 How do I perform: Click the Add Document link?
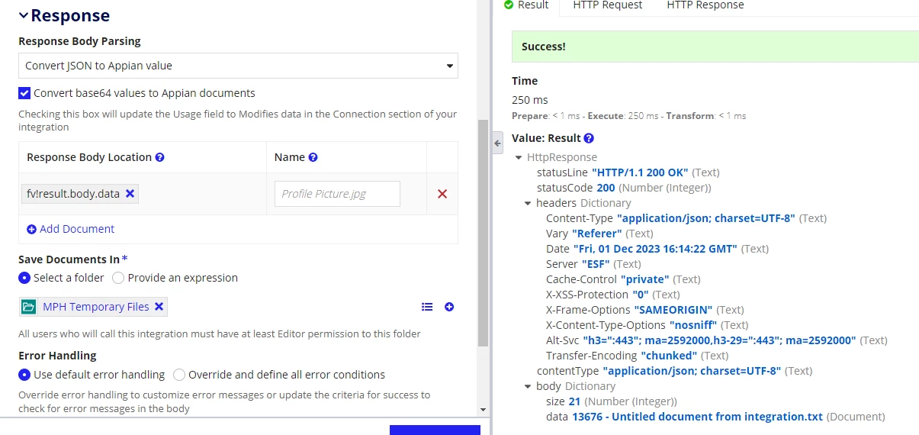coord(70,229)
